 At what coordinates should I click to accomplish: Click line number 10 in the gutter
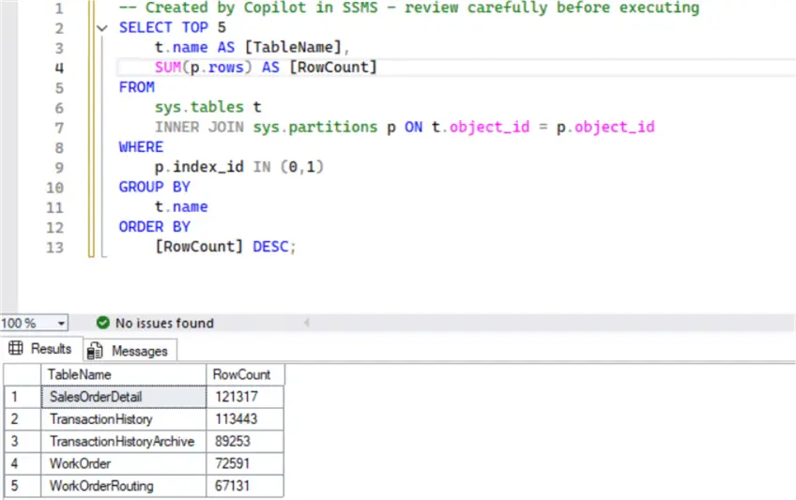pyautogui.click(x=54, y=188)
